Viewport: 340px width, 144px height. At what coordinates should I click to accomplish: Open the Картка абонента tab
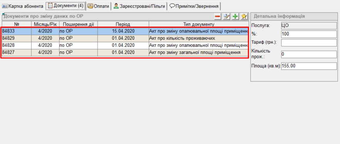22,6
